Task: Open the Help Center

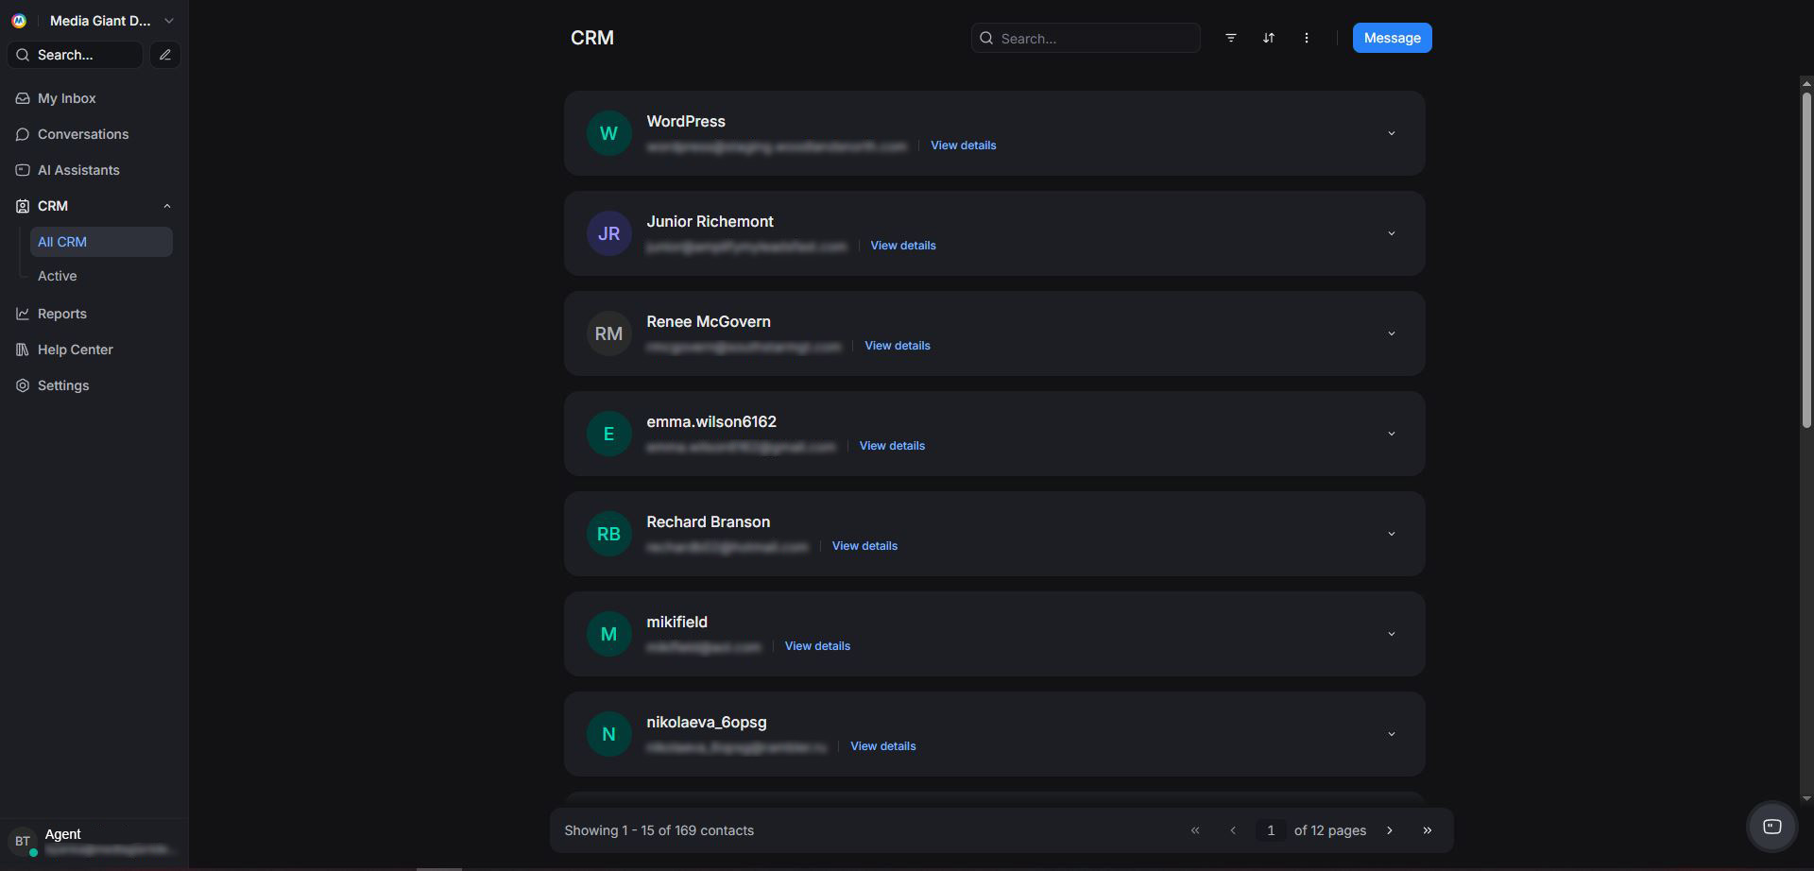Action: coord(75,349)
